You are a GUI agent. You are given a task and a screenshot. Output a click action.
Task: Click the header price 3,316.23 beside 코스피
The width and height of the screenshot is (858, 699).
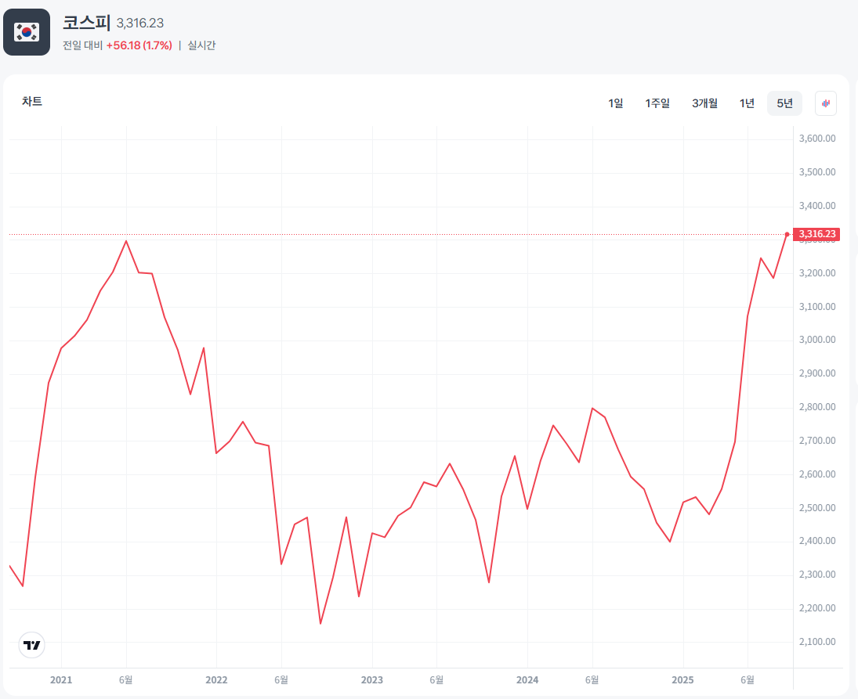tap(140, 23)
